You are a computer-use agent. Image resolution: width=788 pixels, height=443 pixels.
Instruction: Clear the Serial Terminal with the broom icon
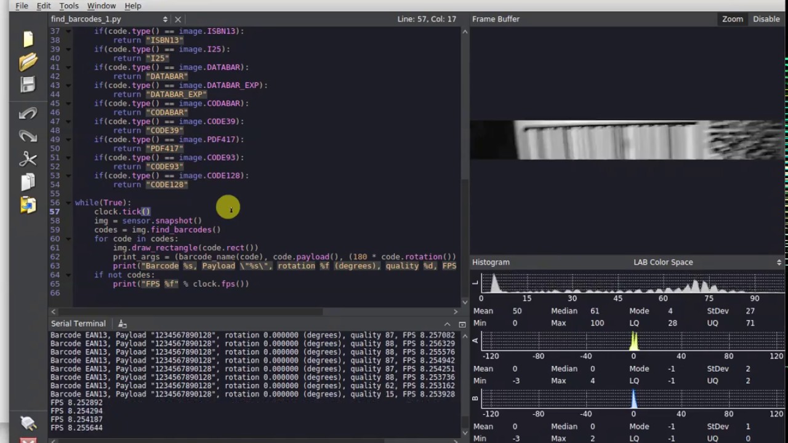click(123, 324)
